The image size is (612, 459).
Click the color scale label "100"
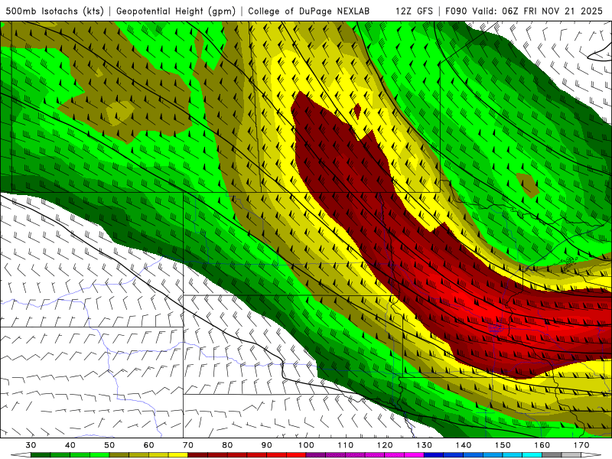(x=306, y=445)
